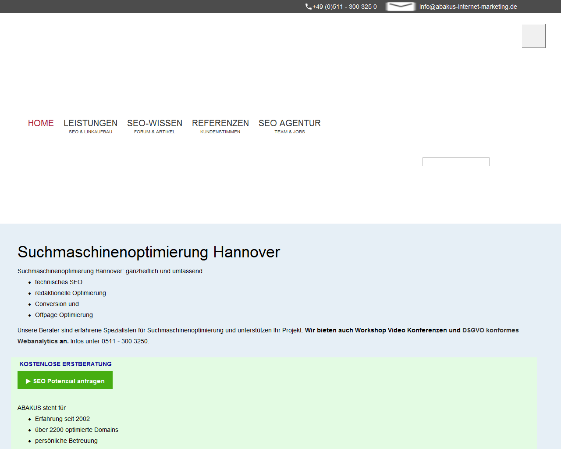Viewport: 561px width, 449px height.
Task: Focus the search input field
Action: [456, 162]
